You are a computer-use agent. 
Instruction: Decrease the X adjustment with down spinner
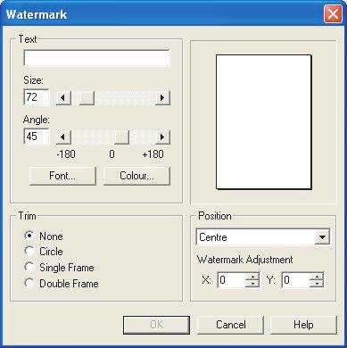coord(252,284)
